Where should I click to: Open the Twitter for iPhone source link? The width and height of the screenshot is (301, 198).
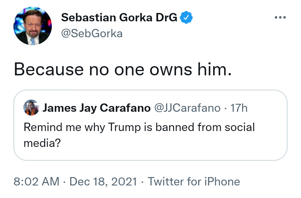pos(194,181)
